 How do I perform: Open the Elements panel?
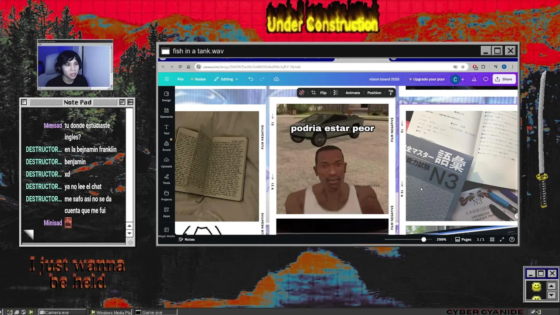click(166, 113)
